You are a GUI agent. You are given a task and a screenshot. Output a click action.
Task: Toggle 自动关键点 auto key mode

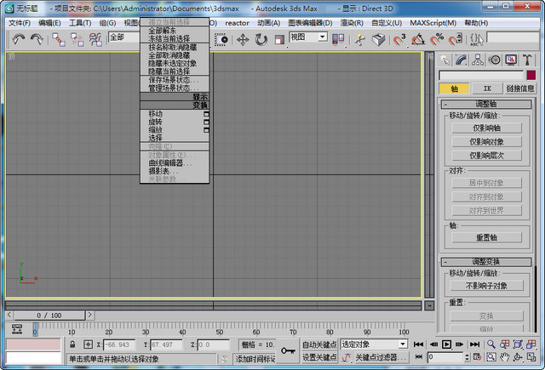tap(318, 344)
